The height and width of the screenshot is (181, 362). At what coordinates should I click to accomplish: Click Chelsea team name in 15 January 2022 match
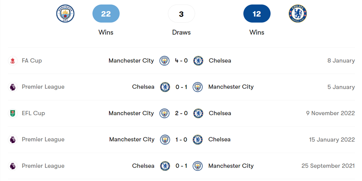pos(219,139)
